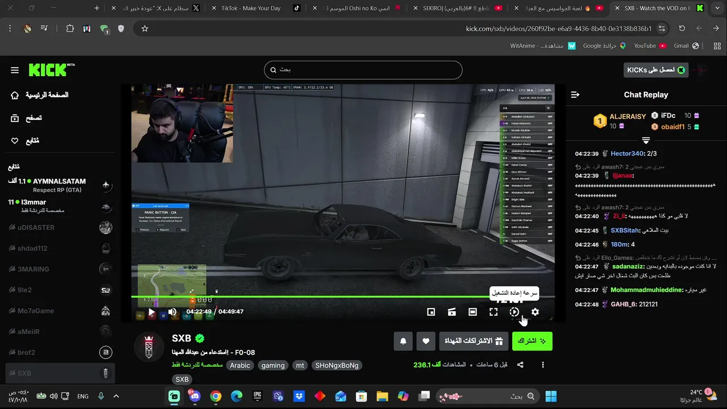727x409 pixels.
Task: Open ALJERAISY top gifter entry
Action: click(x=620, y=120)
